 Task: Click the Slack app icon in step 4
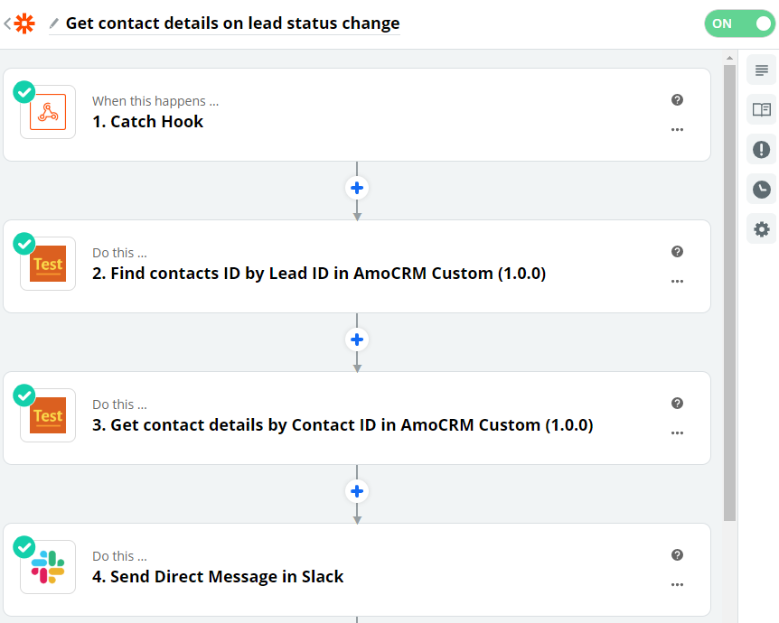pyautogui.click(x=48, y=567)
